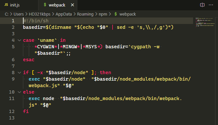This screenshot has width=218, height=125.
Task: Click line number 13 in gutter
Action: [12, 118]
